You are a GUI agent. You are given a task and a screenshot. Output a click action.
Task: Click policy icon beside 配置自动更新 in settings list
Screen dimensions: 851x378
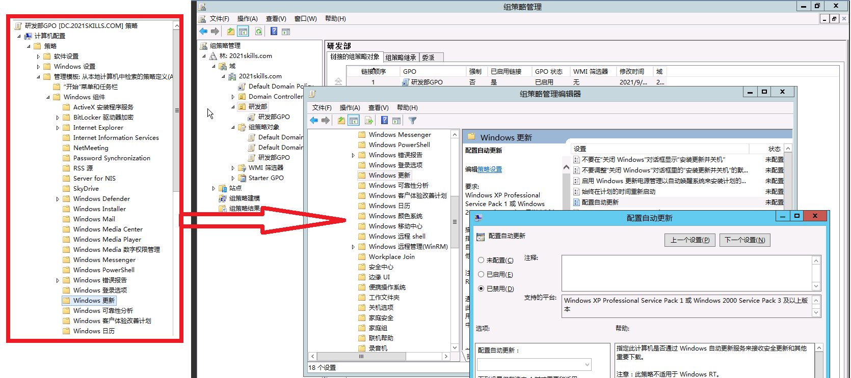pos(576,202)
